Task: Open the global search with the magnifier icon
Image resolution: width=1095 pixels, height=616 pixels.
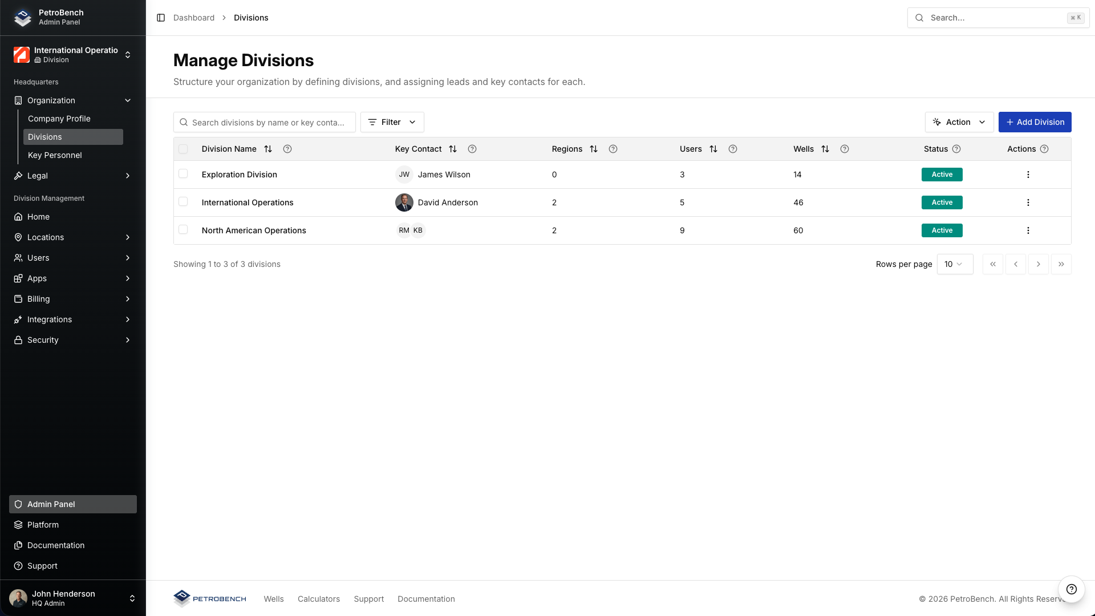Action: (919, 18)
